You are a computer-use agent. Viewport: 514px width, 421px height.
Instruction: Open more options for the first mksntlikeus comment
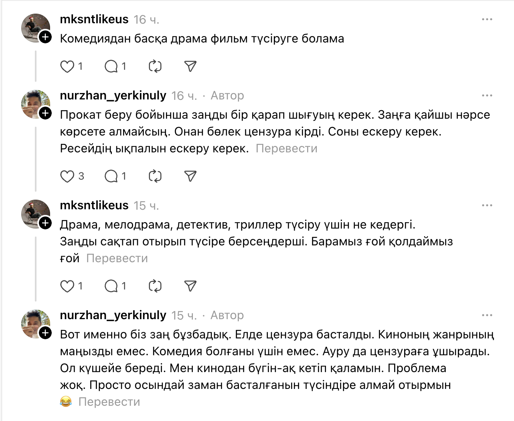[x=487, y=19]
